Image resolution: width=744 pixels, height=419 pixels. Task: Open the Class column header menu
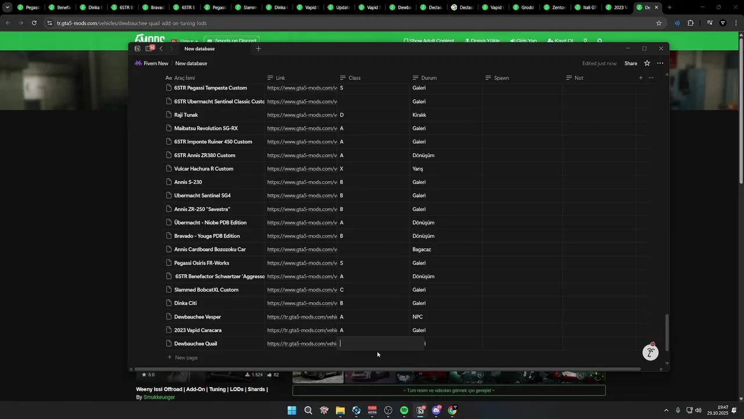point(350,78)
